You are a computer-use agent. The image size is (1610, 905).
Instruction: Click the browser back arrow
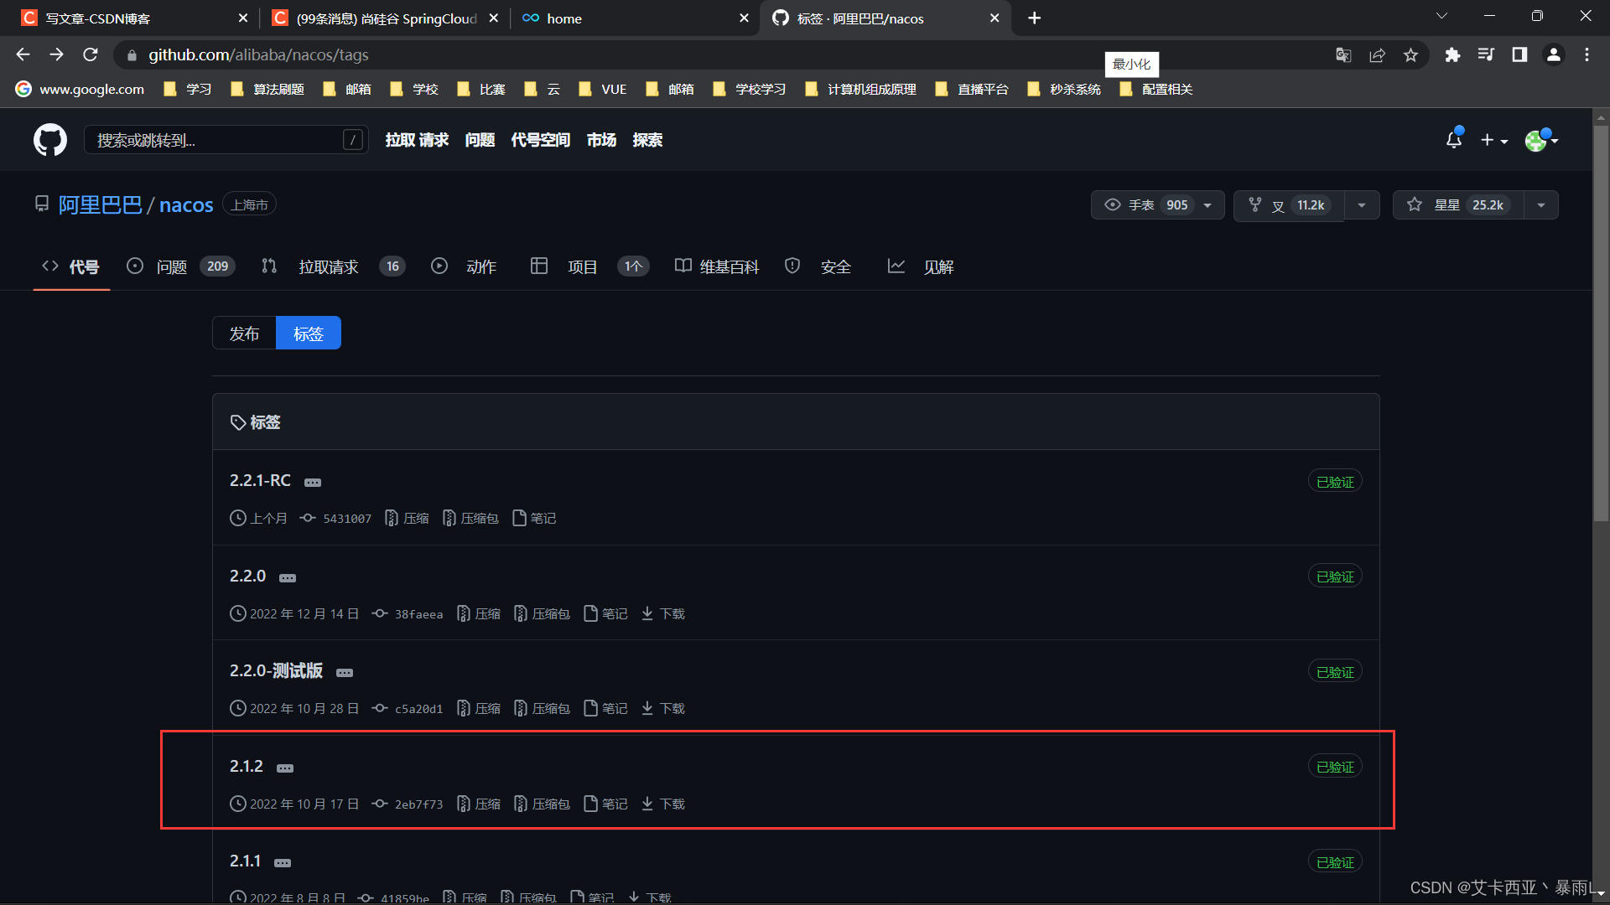click(x=23, y=54)
